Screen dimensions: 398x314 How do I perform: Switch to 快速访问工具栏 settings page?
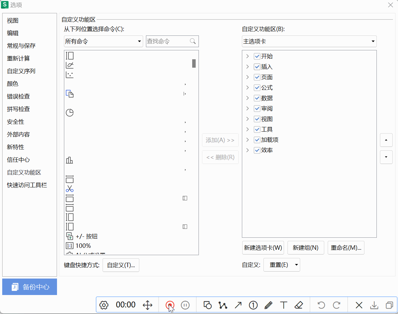(27, 185)
